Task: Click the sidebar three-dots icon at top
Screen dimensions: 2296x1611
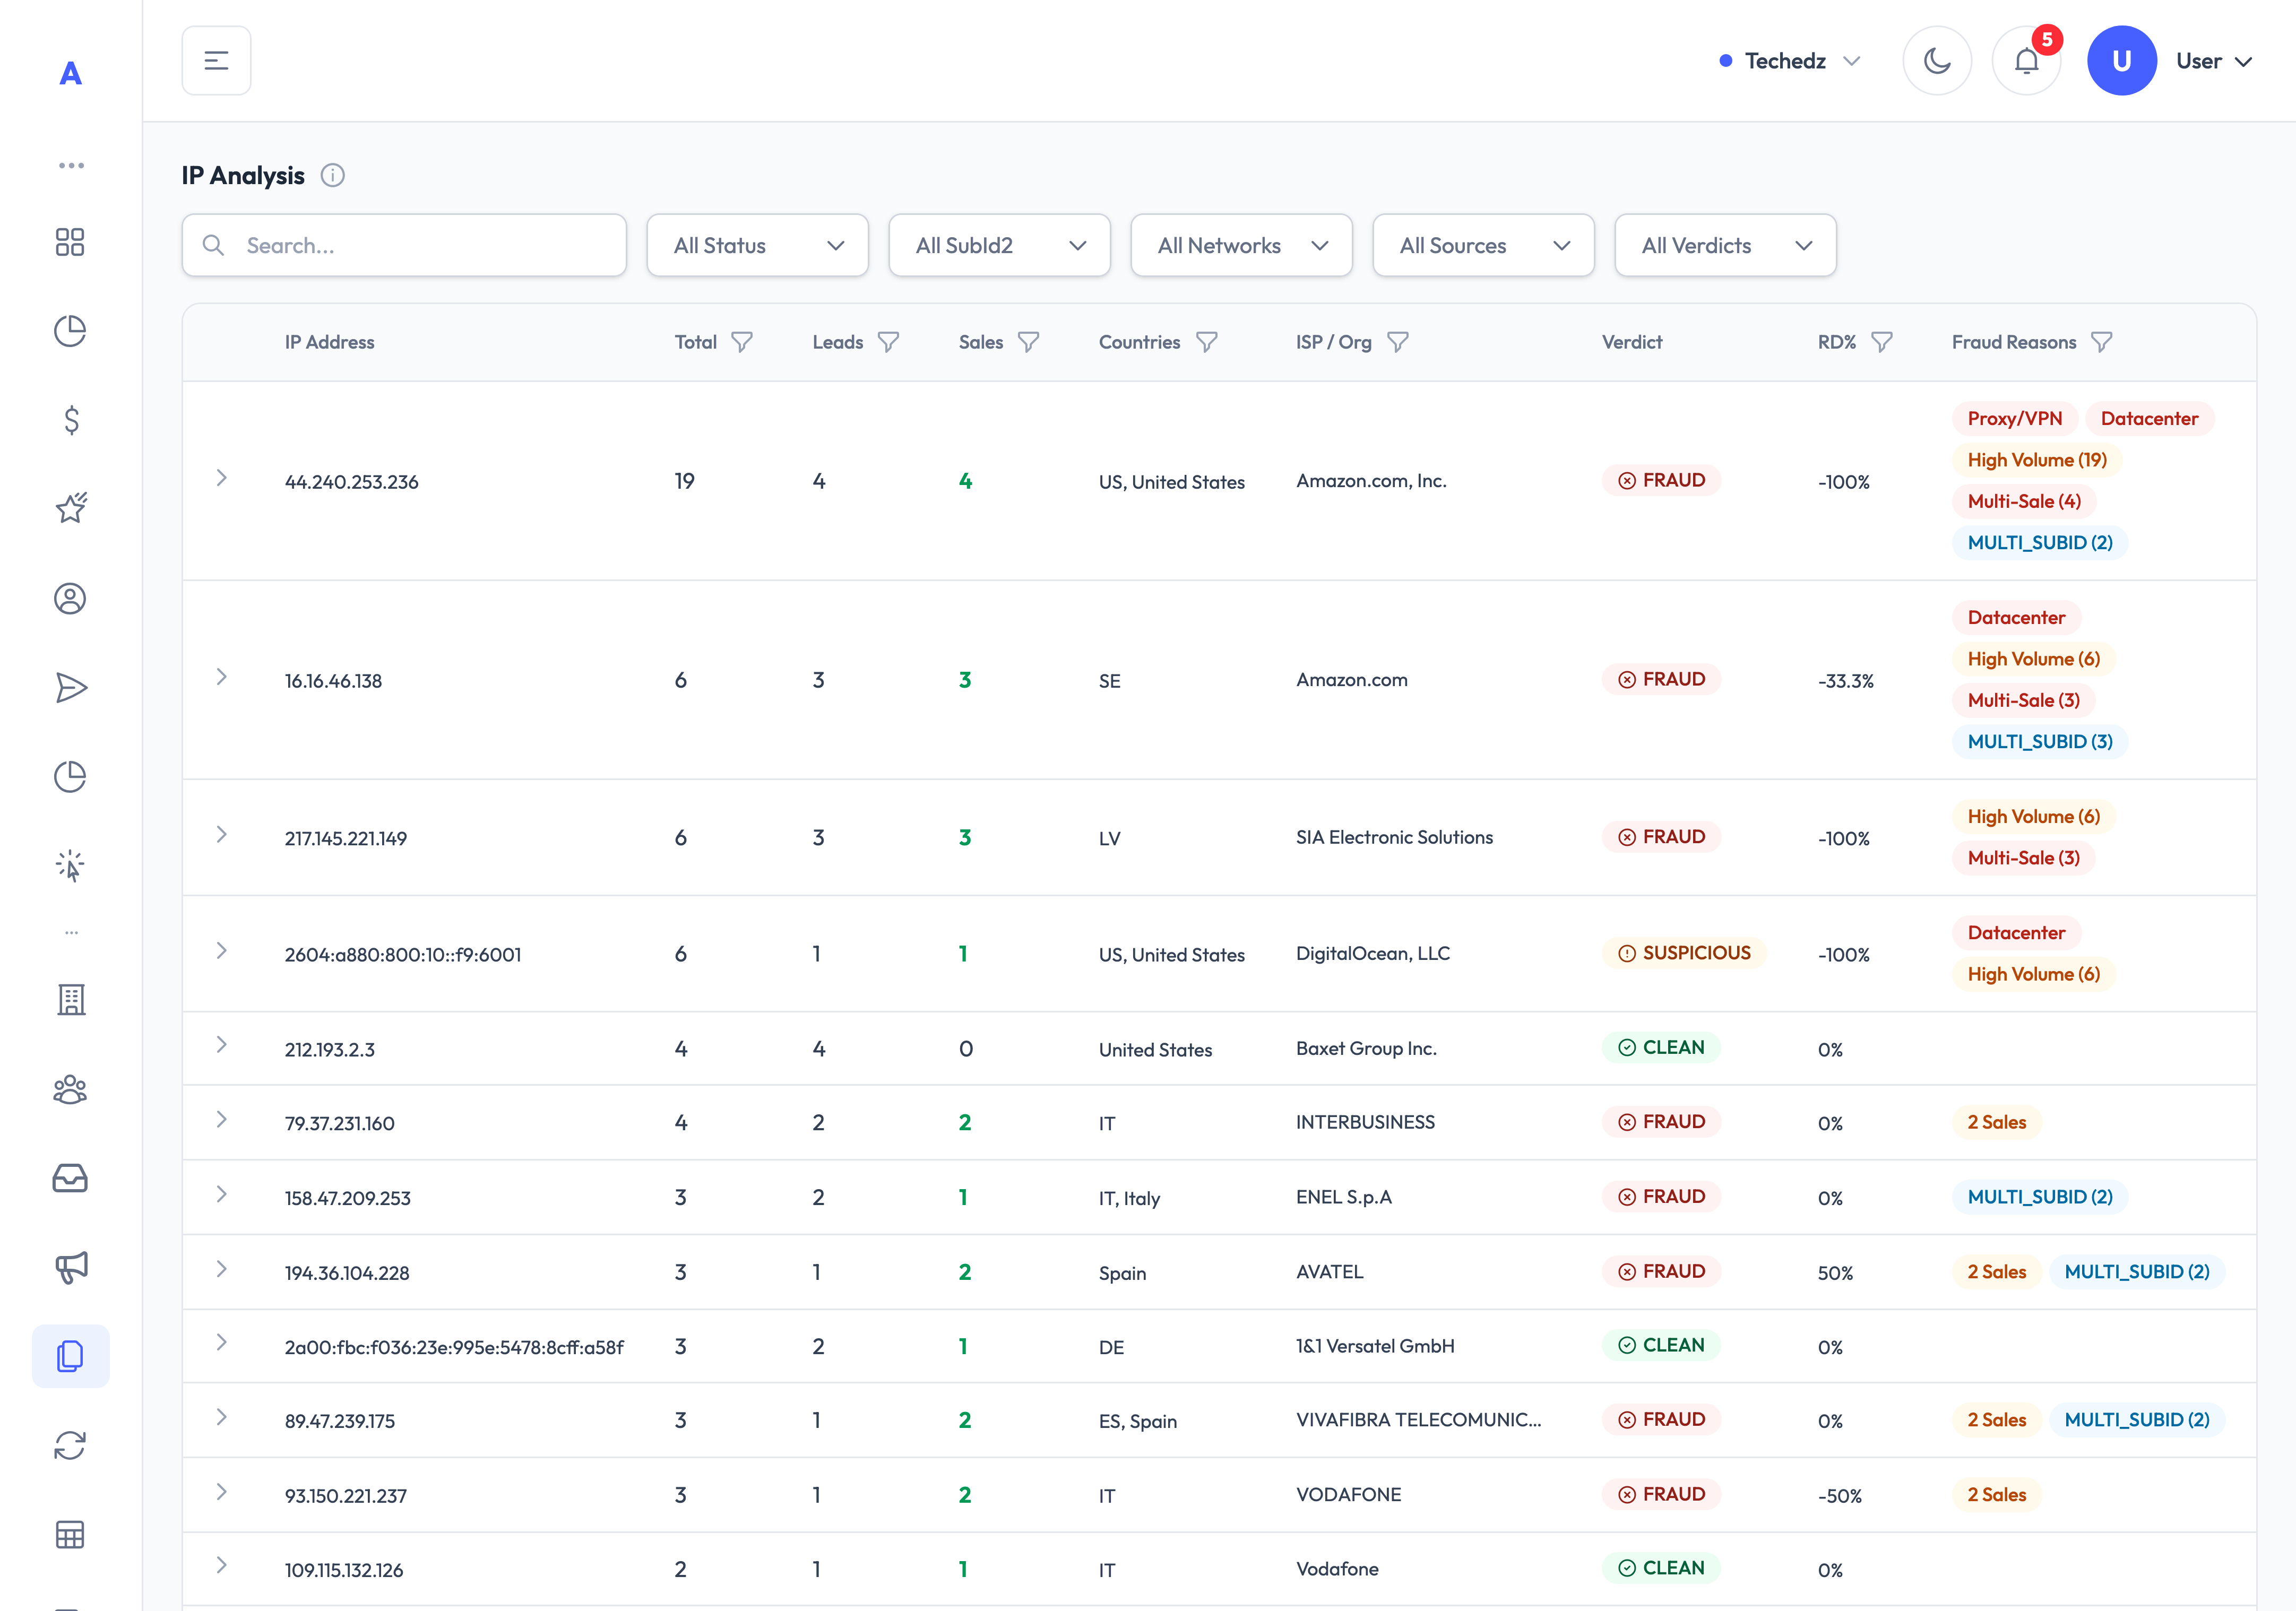Action: pyautogui.click(x=71, y=165)
